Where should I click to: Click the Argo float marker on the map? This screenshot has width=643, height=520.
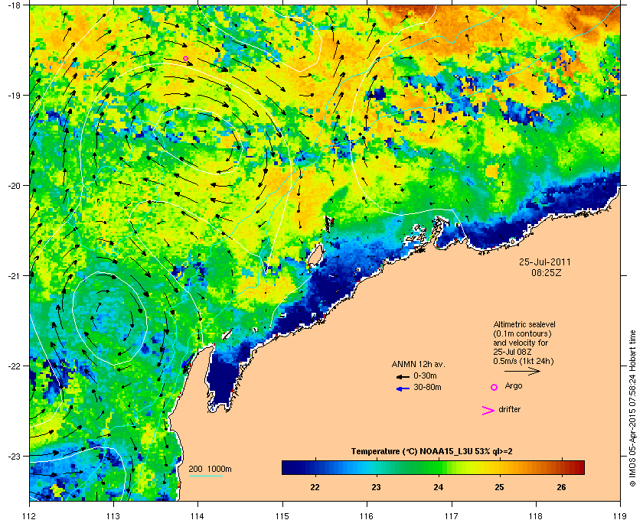(x=185, y=59)
